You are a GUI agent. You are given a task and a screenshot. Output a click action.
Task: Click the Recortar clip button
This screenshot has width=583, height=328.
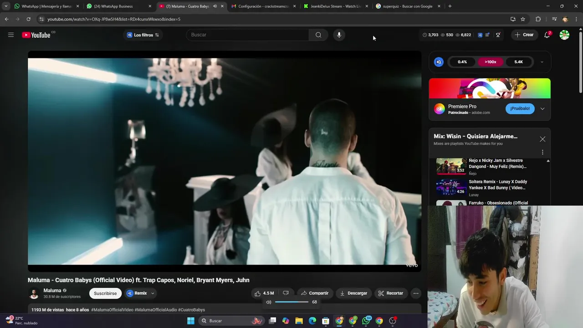pos(391,293)
